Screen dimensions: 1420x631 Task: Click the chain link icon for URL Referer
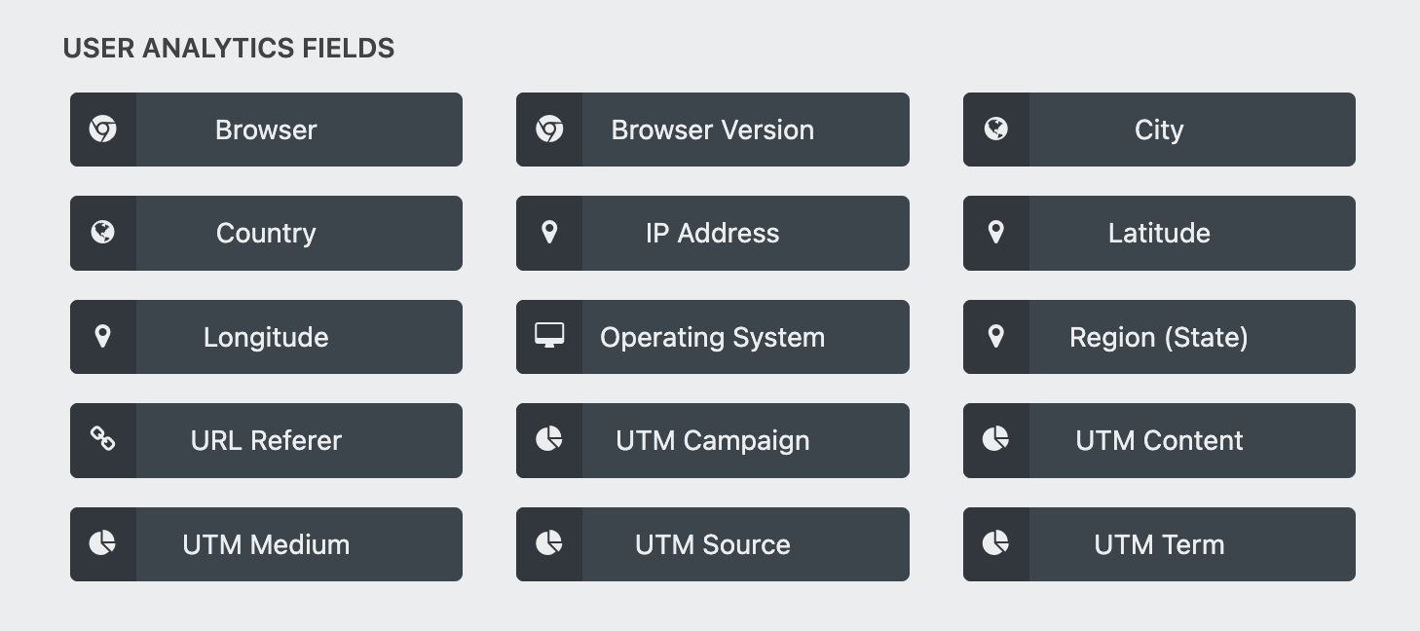point(103,440)
